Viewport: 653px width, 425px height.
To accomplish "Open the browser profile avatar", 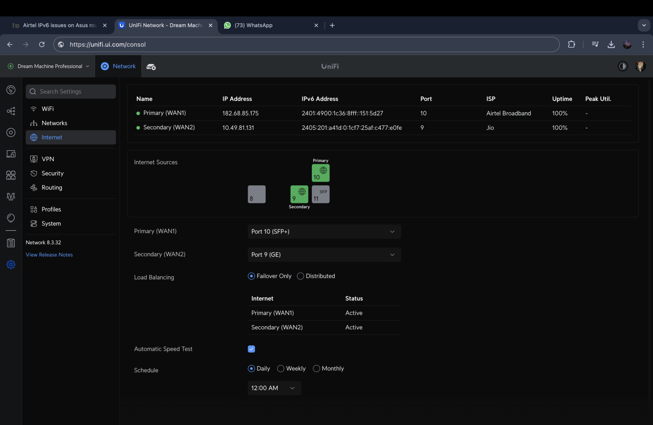I will point(627,45).
